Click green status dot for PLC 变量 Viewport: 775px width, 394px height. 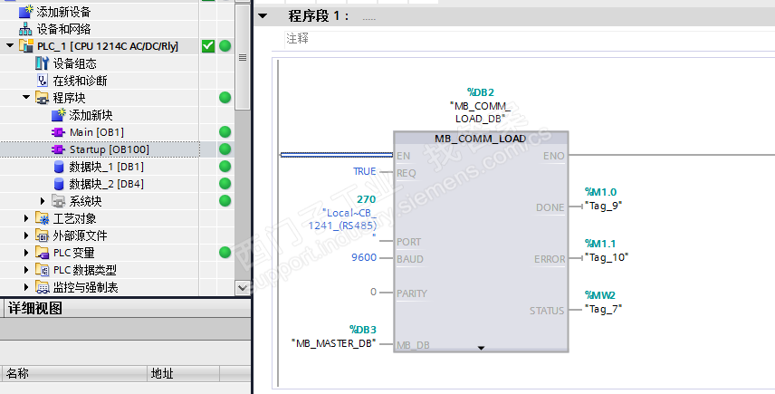(225, 253)
